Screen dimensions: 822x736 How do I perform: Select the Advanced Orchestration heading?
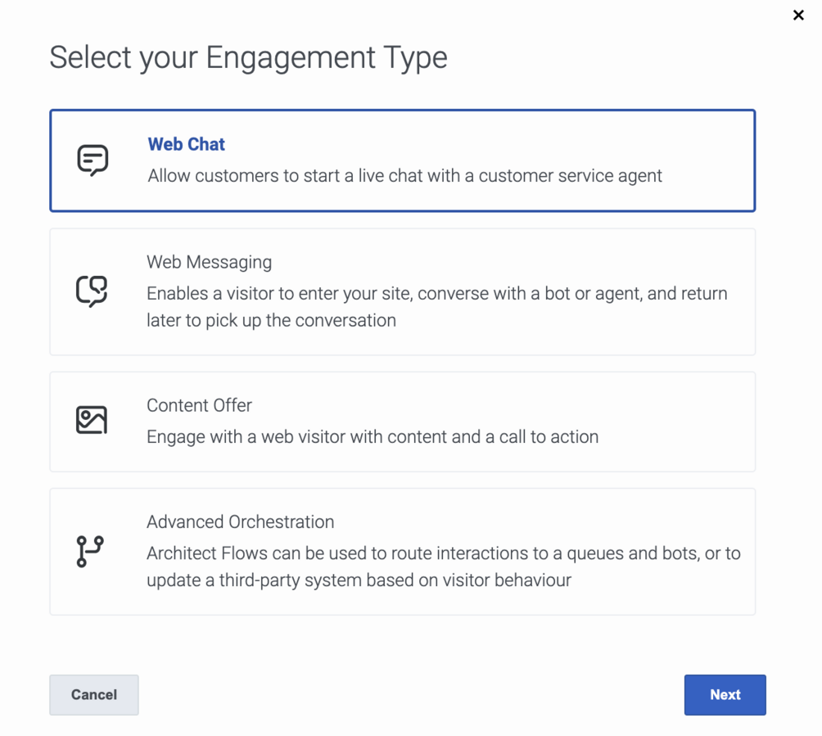click(x=240, y=522)
